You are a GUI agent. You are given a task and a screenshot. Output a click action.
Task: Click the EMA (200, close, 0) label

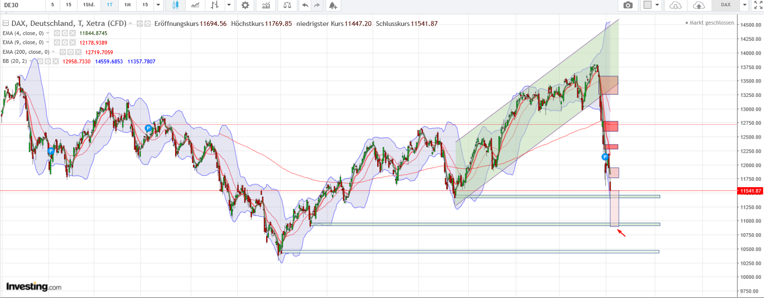pyautogui.click(x=26, y=52)
